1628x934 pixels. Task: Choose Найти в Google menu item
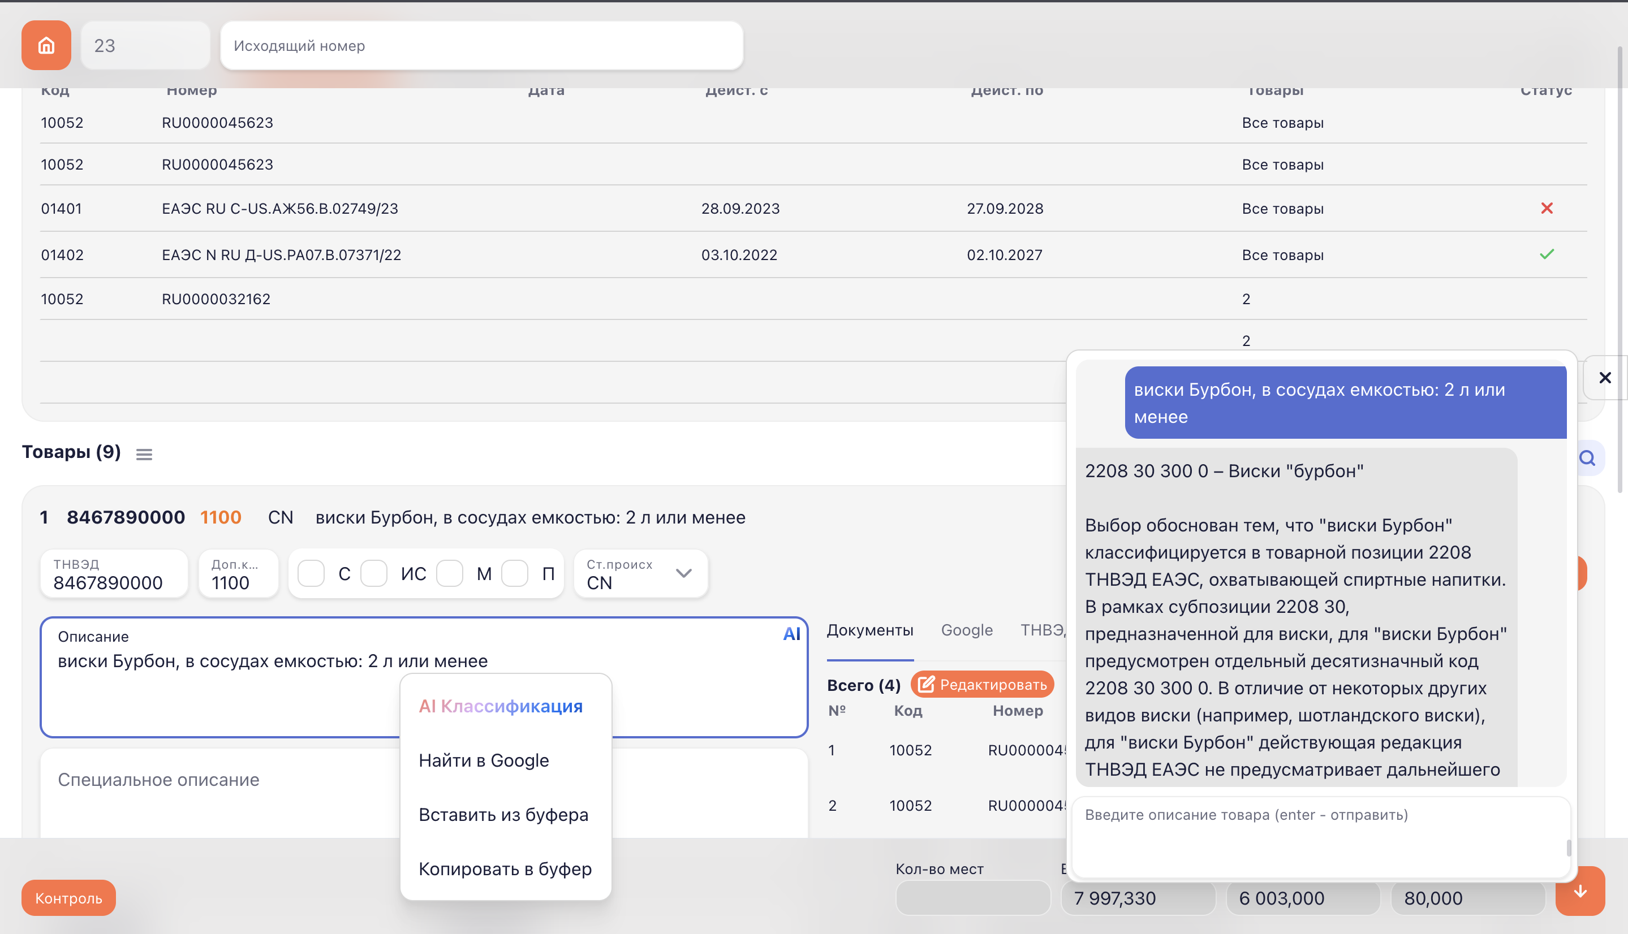[x=484, y=760]
